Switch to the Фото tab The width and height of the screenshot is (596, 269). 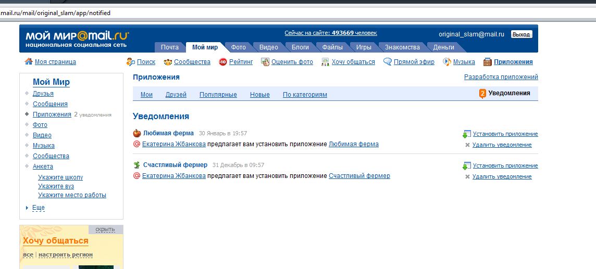point(238,47)
